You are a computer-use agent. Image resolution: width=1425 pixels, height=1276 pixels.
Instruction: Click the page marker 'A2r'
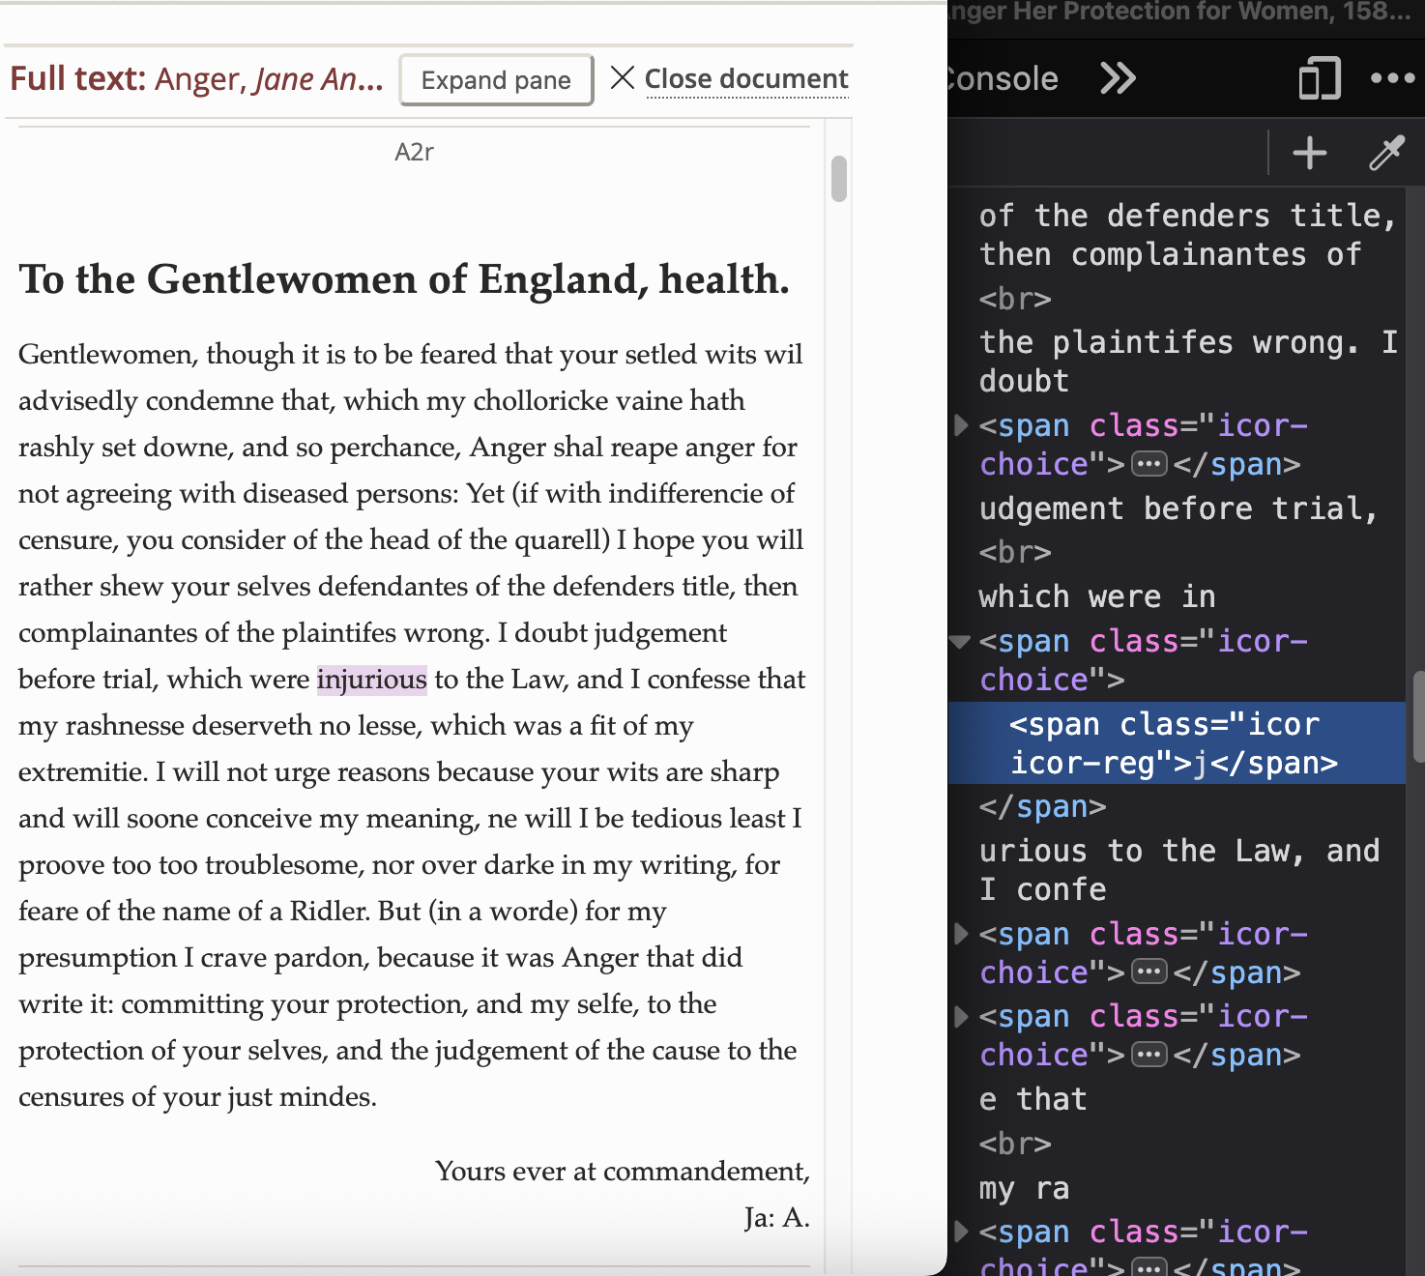(414, 152)
